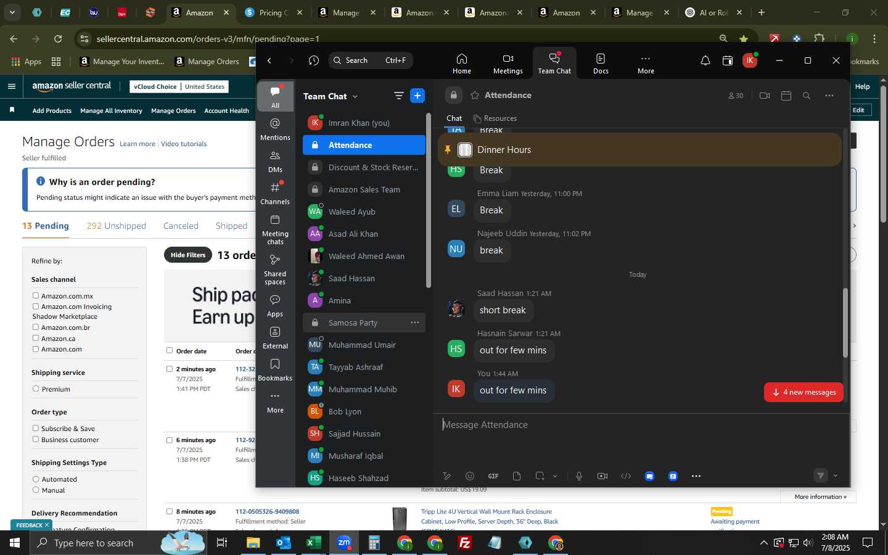888x555 pixels.
Task: Record audio message with microphone icon
Action: click(x=579, y=476)
